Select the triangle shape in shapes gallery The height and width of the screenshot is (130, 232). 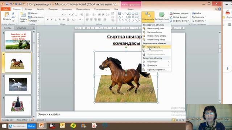point(119,17)
